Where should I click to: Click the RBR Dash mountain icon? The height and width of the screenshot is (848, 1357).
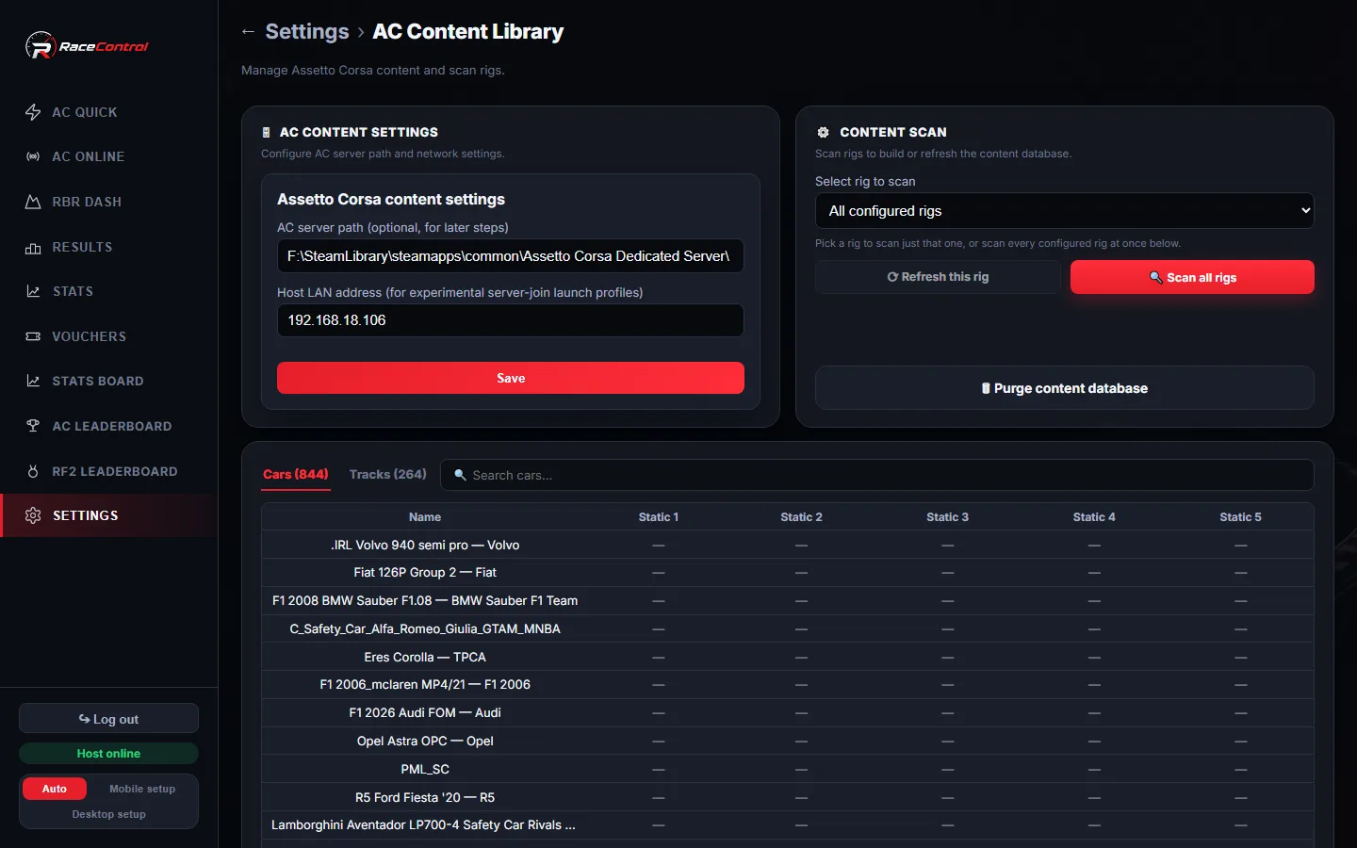[x=33, y=202]
